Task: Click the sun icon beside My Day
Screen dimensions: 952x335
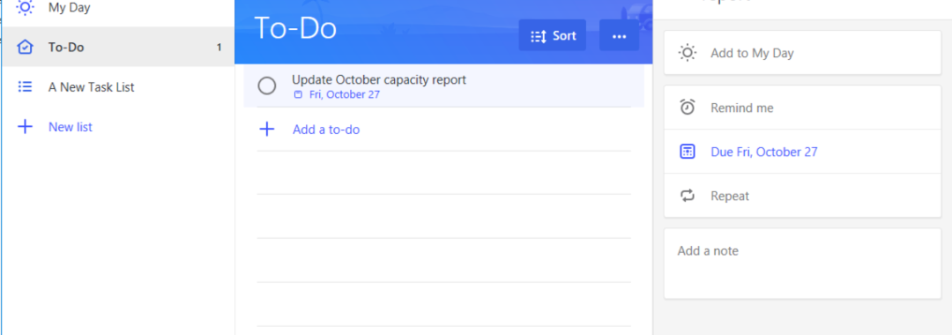Action: point(25,7)
